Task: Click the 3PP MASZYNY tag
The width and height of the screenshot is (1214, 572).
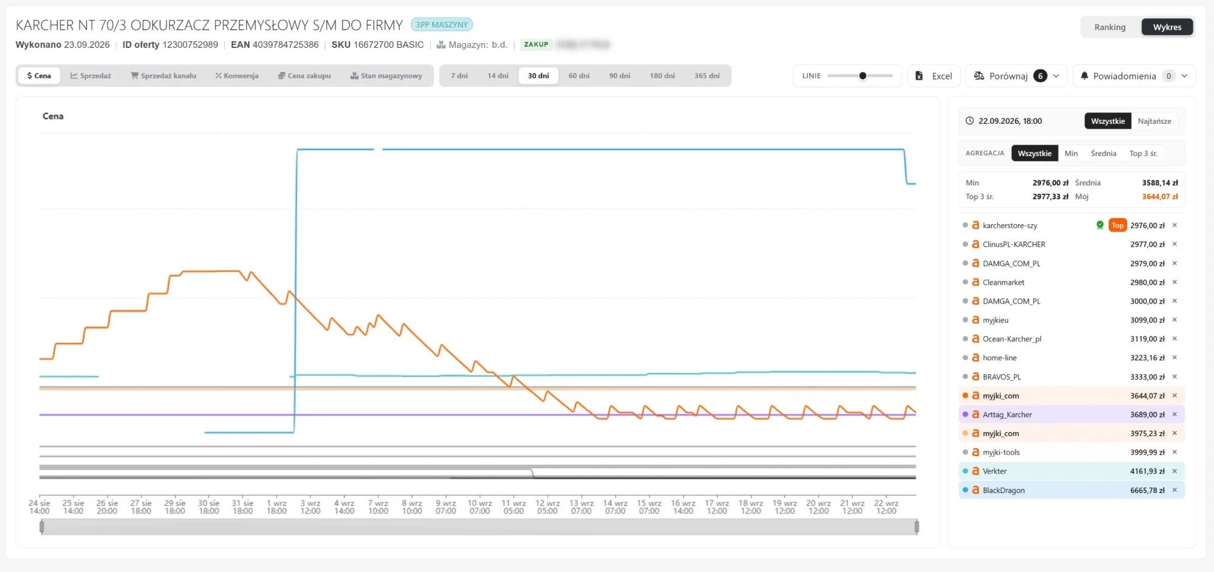Action: tap(442, 24)
